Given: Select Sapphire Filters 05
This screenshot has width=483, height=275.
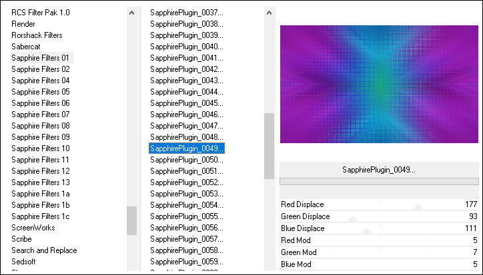Looking at the screenshot, I should pyautogui.click(x=40, y=92).
